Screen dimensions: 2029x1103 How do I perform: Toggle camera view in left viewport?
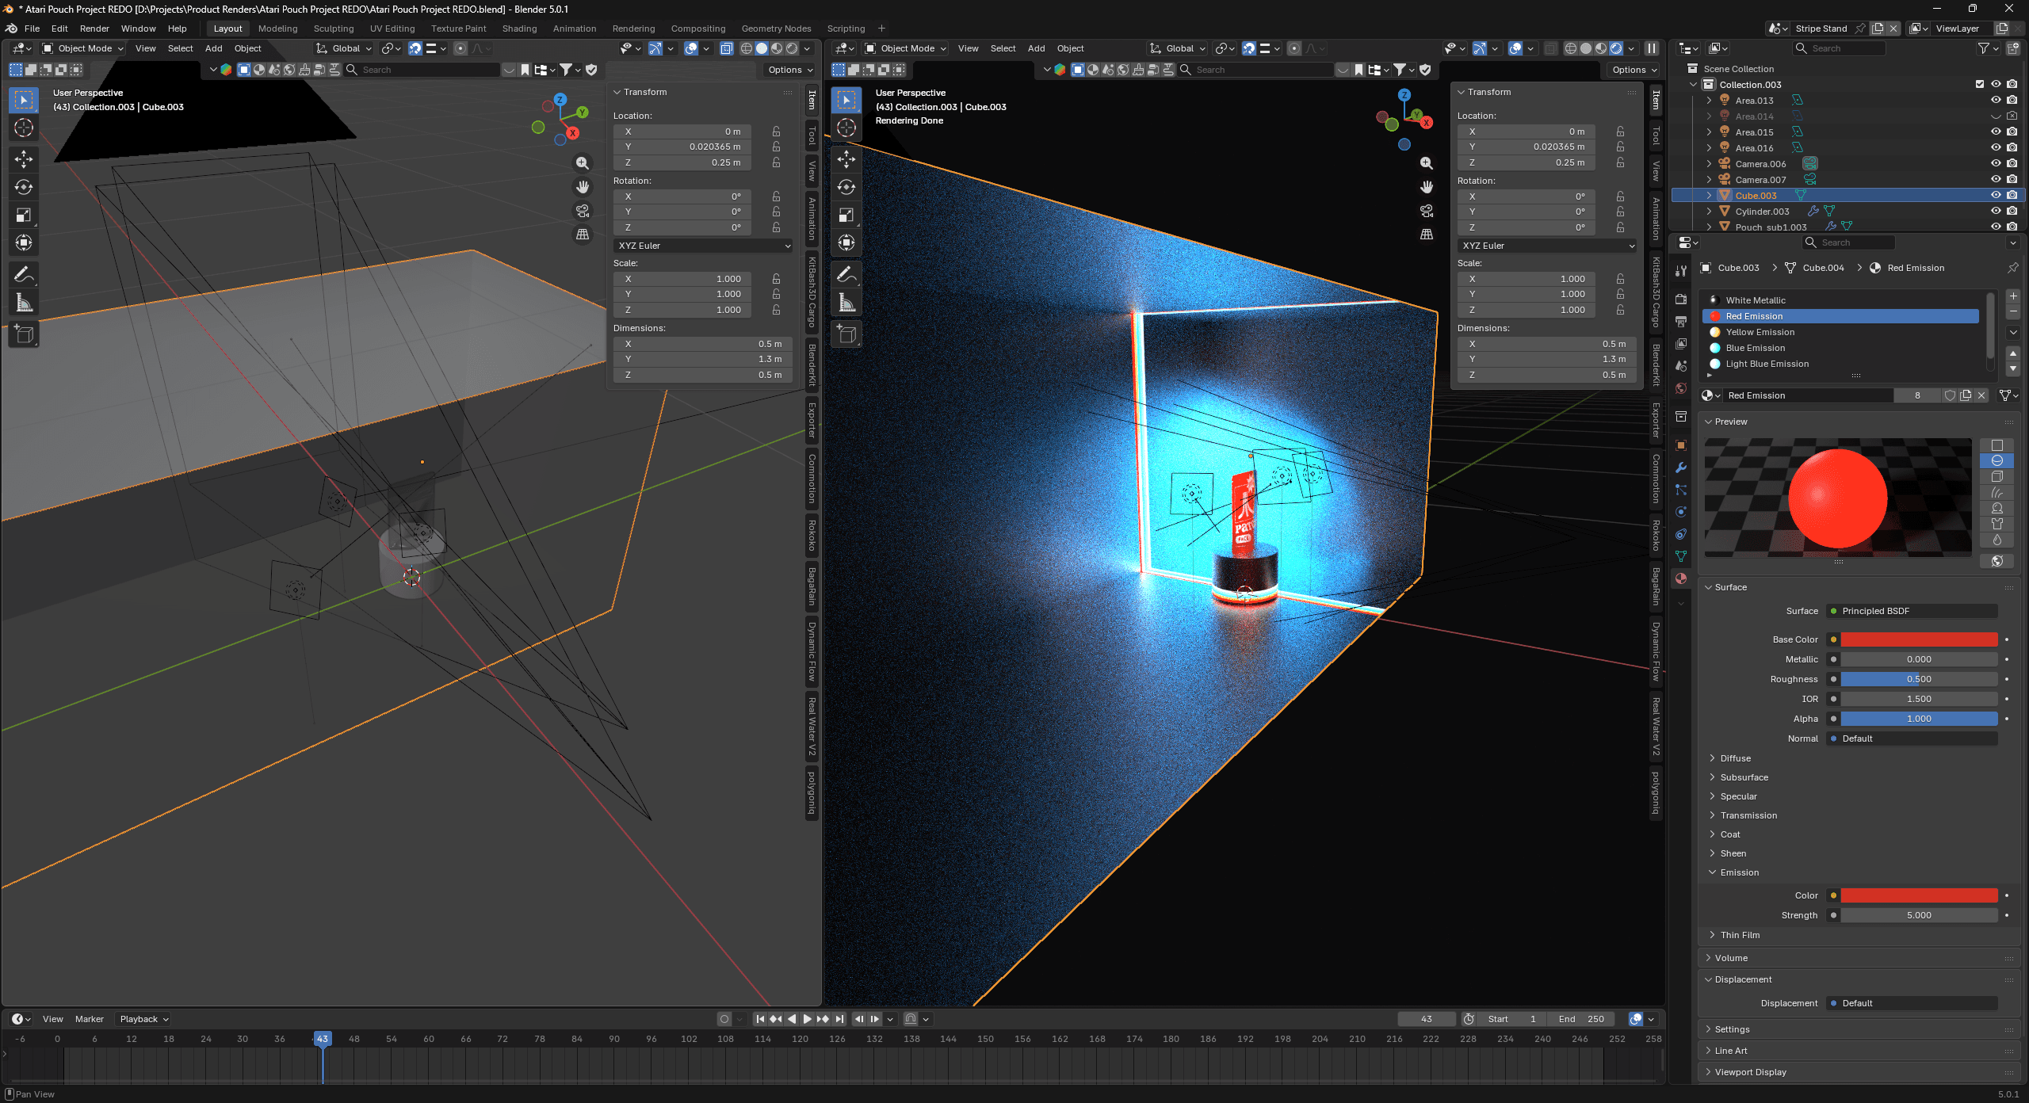pyautogui.click(x=583, y=211)
